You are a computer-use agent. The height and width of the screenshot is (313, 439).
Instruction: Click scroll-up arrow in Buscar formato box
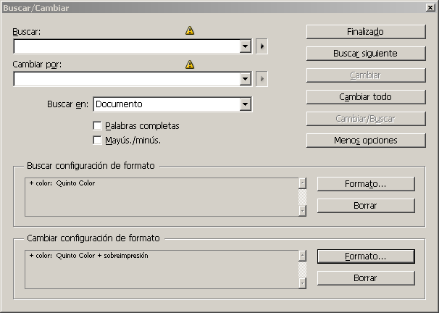302,183
